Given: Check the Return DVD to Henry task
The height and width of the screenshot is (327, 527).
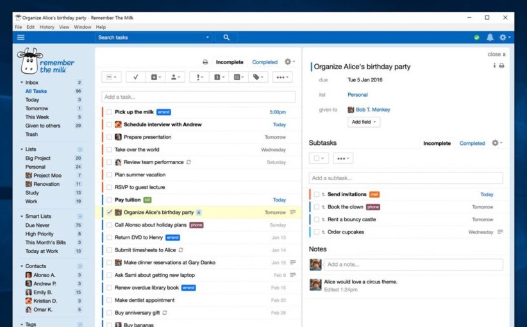Looking at the screenshot, I should point(109,237).
